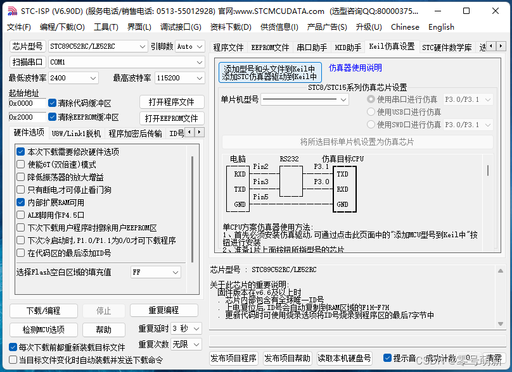Toggle 本次下载需要修改硬件选项 checkbox
Screen dimensions: 512x372
pos(20,152)
